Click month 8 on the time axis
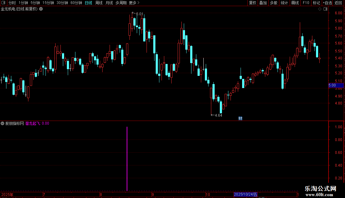Screen dimensions: 345x198 click(101, 194)
